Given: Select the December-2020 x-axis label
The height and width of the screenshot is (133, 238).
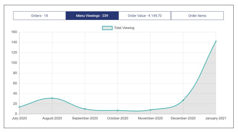Looking at the screenshot, I should tap(183, 118).
